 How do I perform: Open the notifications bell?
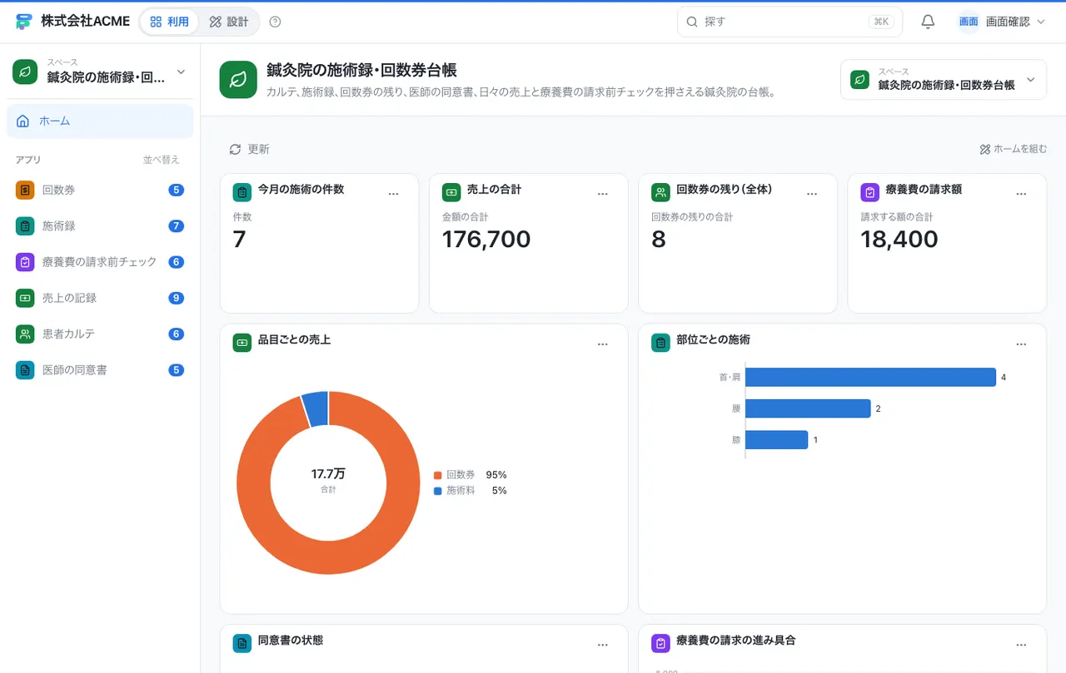coord(928,22)
